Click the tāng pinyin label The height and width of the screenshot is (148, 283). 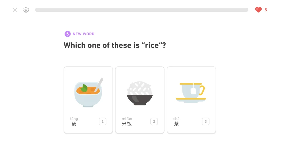coord(74,119)
